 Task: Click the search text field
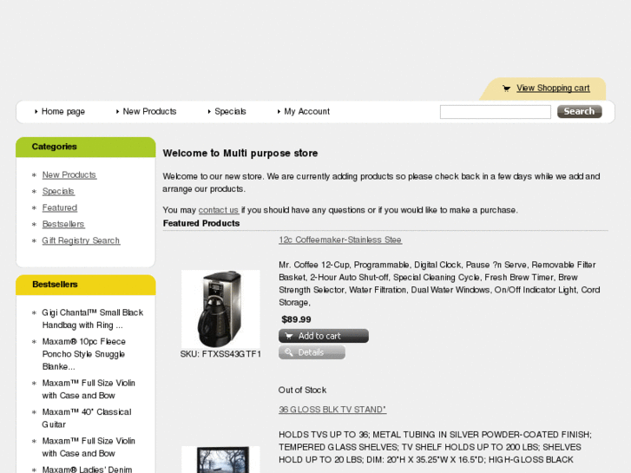coord(496,112)
